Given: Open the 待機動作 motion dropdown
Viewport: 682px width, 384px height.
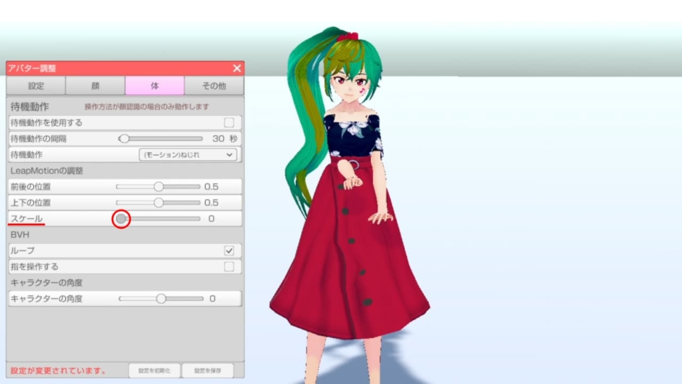Looking at the screenshot, I should (x=188, y=155).
